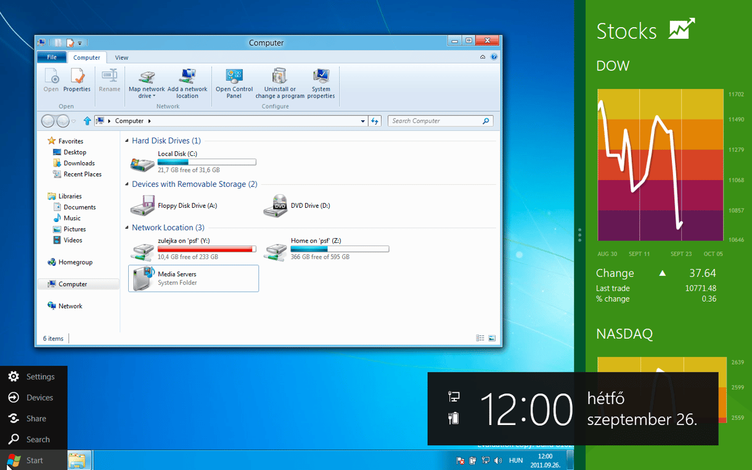The width and height of the screenshot is (752, 470).
Task: Select the DVD Drive (D:) icon
Action: point(275,205)
